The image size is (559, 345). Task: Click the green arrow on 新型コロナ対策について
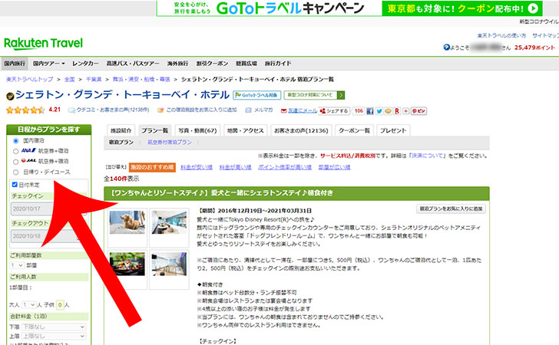tap(341, 95)
